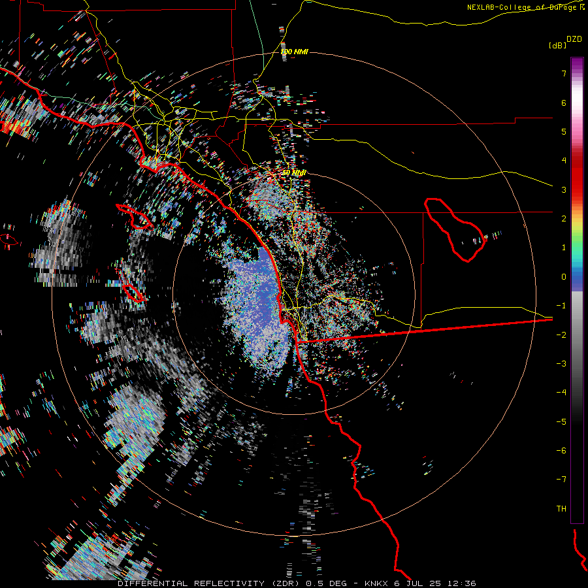The image size is (588, 588).
Task: Click the -1 value on color scale
Action: (x=561, y=306)
